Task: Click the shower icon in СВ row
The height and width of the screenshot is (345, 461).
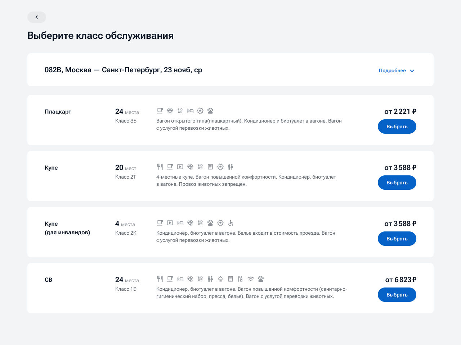Action: (x=220, y=279)
